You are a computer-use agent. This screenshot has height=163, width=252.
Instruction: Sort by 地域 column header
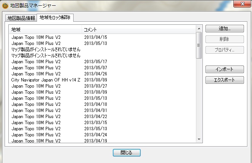pos(45,30)
